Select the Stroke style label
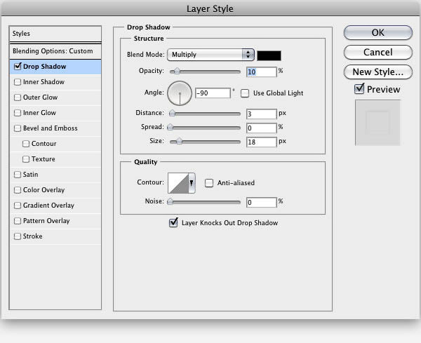This screenshot has height=343, width=421. tap(32, 236)
